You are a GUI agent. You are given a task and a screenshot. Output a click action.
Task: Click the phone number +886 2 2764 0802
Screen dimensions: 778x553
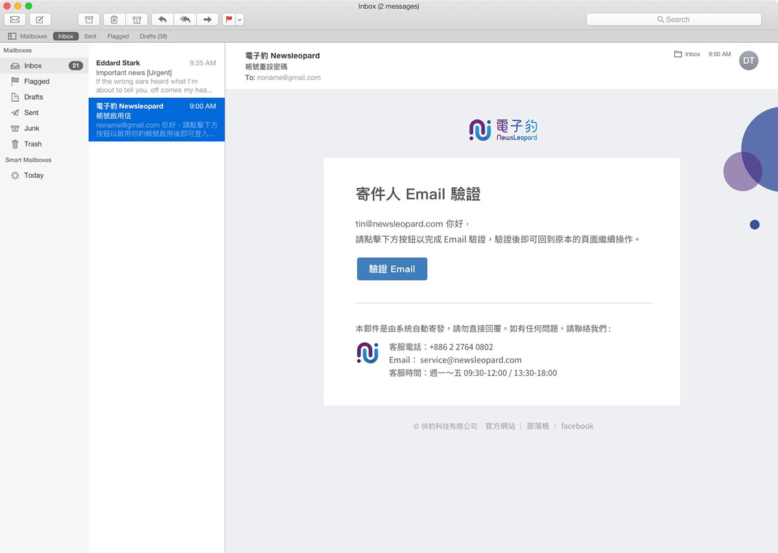(x=461, y=347)
